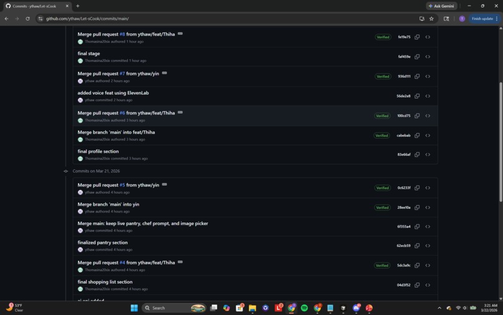The image size is (503, 315).
Task: Open 'Merge main: keep live pantry, chef prompt' commit
Action: pos(142,223)
